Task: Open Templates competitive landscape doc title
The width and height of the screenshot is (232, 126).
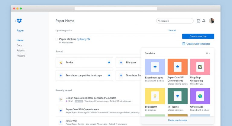Action: pos(84,75)
